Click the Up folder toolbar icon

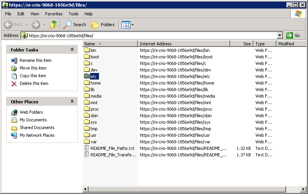pyautogui.click(x=54, y=25)
